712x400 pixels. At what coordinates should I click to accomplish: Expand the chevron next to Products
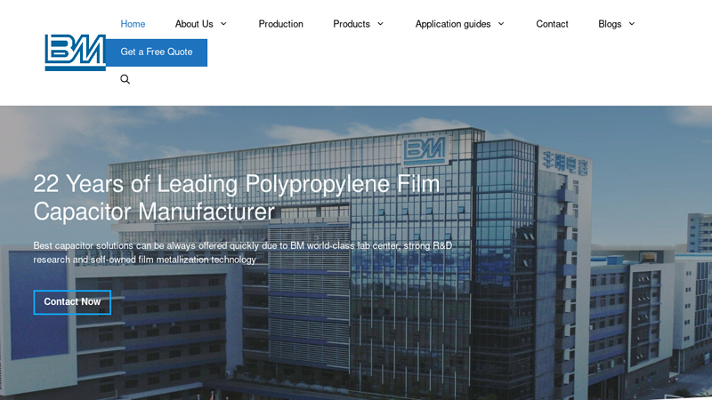pos(381,24)
